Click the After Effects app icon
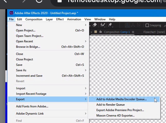Viewport: 166px width, 123px height. 11,13
